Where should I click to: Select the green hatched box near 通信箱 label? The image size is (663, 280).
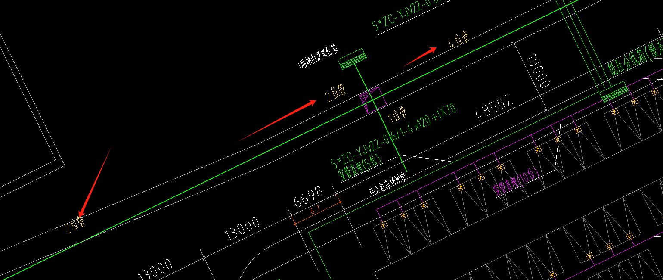click(x=353, y=59)
